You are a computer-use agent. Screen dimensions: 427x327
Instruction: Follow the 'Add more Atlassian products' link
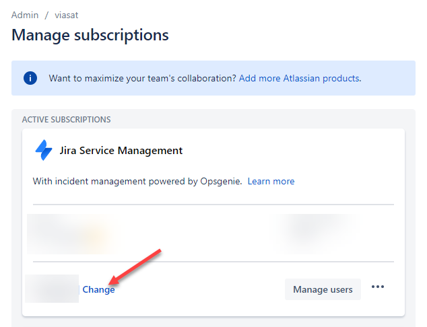click(x=300, y=78)
